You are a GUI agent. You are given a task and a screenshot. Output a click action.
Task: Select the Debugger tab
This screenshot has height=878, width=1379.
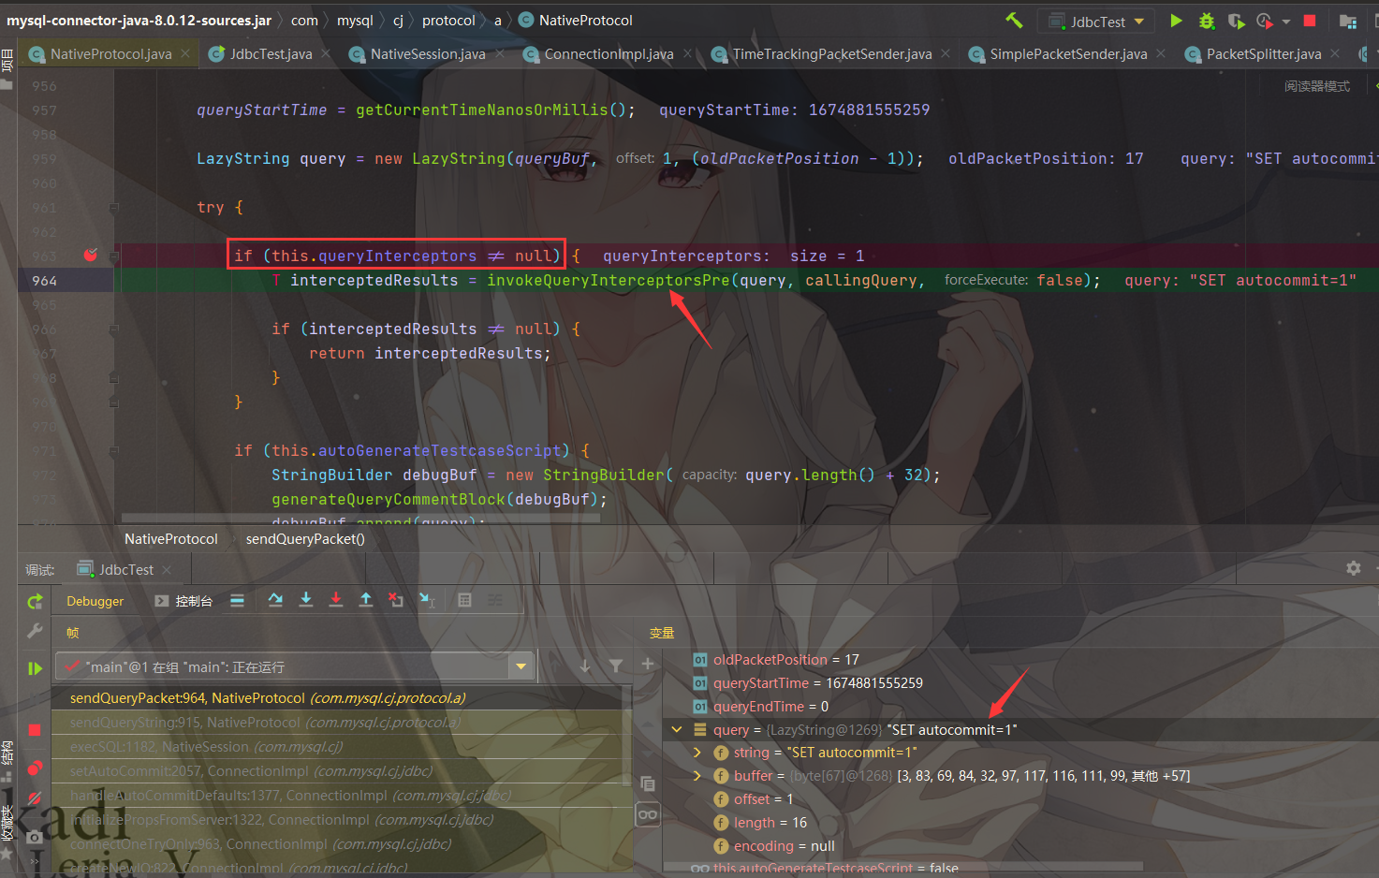[x=95, y=601]
